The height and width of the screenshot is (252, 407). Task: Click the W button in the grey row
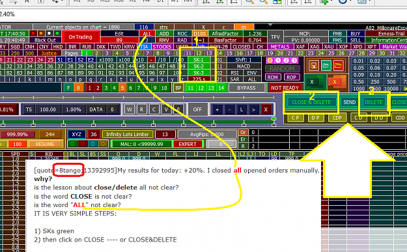tap(130, 109)
